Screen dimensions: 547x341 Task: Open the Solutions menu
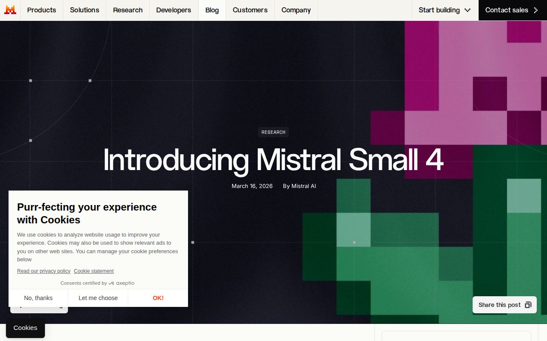click(85, 10)
